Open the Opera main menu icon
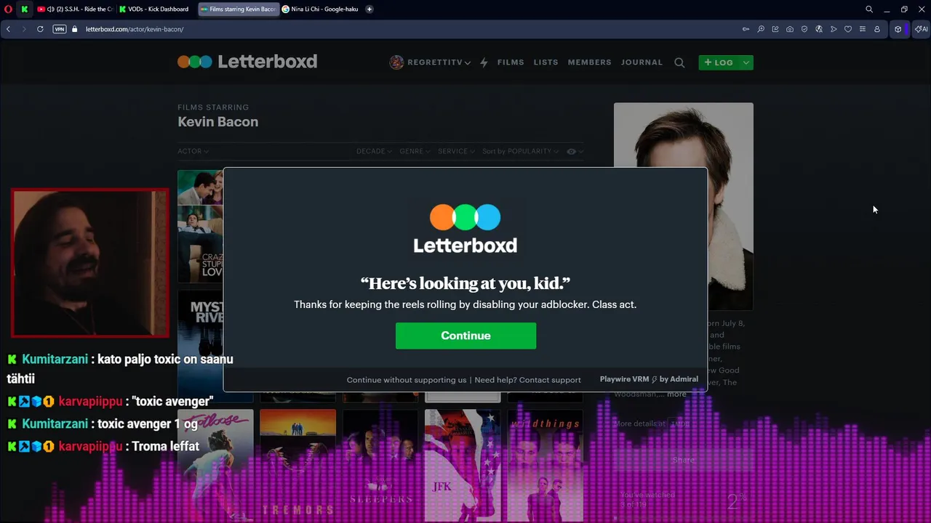This screenshot has width=931, height=523. (x=8, y=9)
